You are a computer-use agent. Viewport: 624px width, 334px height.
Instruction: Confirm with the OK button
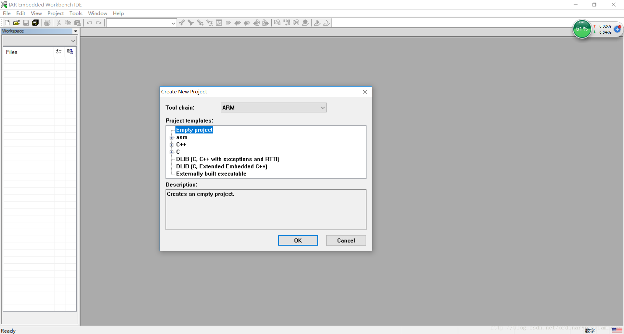pyautogui.click(x=298, y=241)
